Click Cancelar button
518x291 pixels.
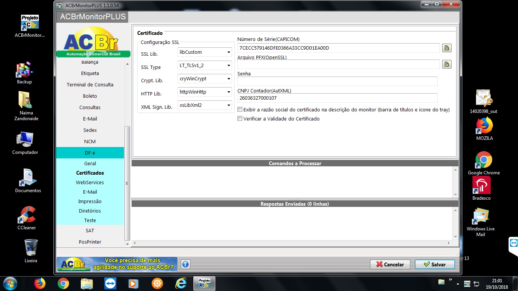pos(390,264)
